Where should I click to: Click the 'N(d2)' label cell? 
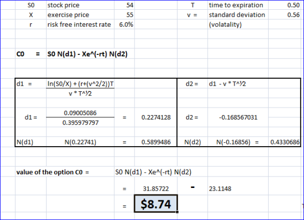[x=193, y=142]
